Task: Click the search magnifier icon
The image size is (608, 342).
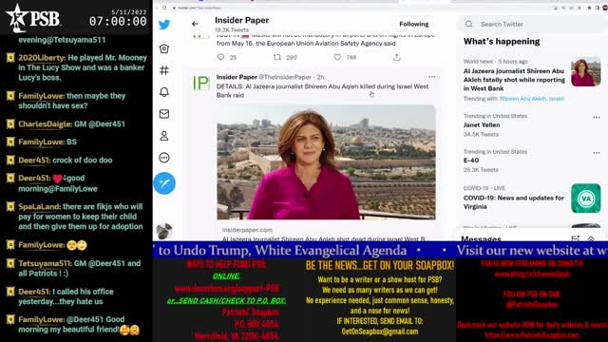Action: (468, 24)
